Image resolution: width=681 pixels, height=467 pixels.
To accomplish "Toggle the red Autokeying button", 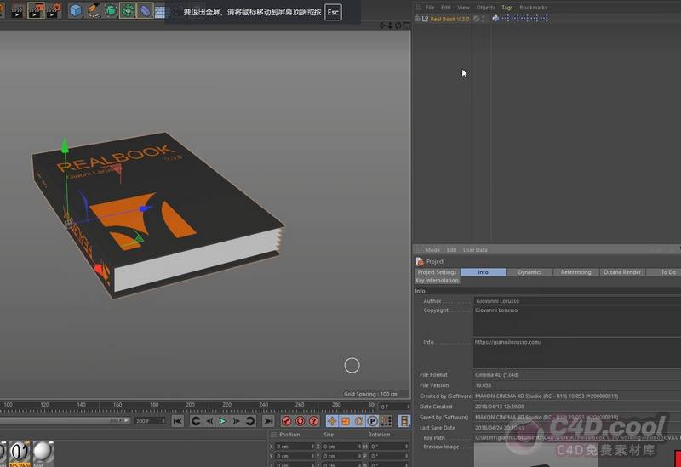I will (x=300, y=421).
